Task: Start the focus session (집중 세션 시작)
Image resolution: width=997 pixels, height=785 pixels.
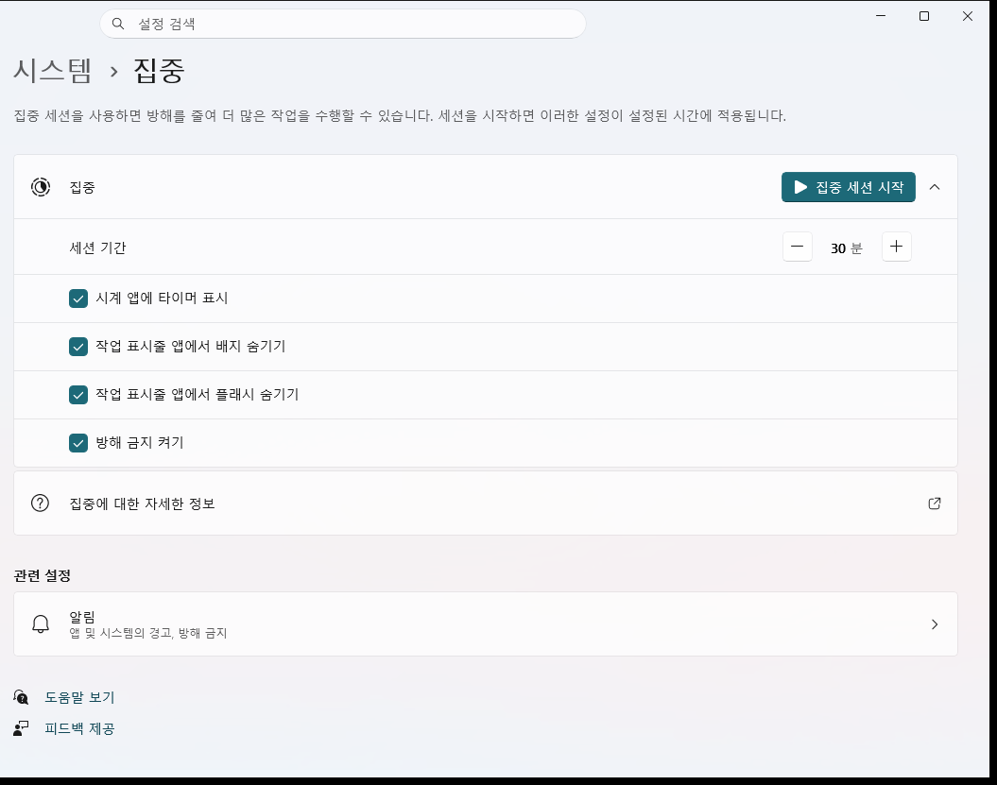Action: pyautogui.click(x=849, y=187)
